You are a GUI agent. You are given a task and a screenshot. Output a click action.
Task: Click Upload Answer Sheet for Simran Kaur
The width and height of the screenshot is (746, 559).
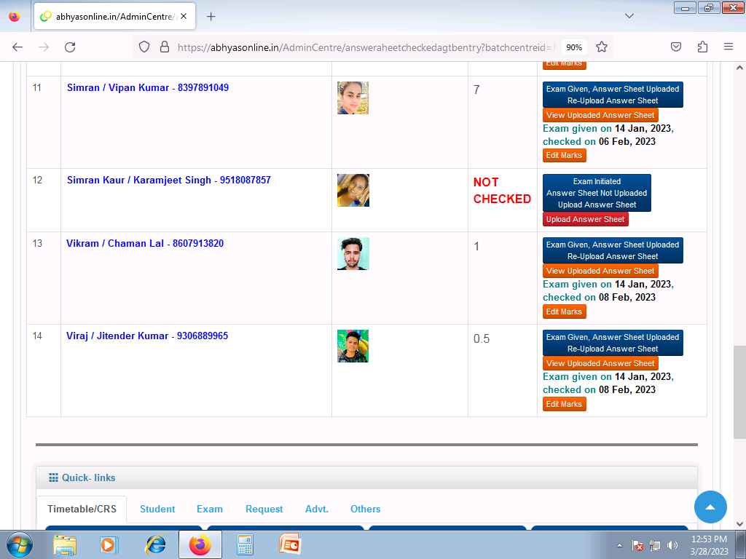coord(585,219)
